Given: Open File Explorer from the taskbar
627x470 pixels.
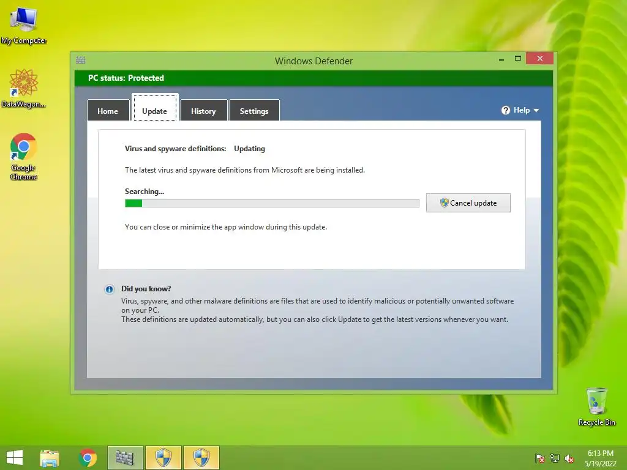Looking at the screenshot, I should (x=50, y=458).
